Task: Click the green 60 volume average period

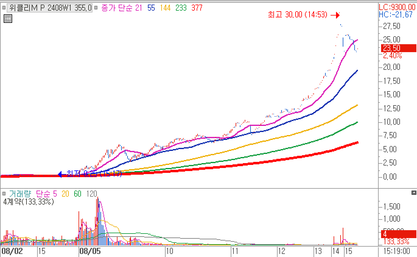Action: tap(78, 194)
